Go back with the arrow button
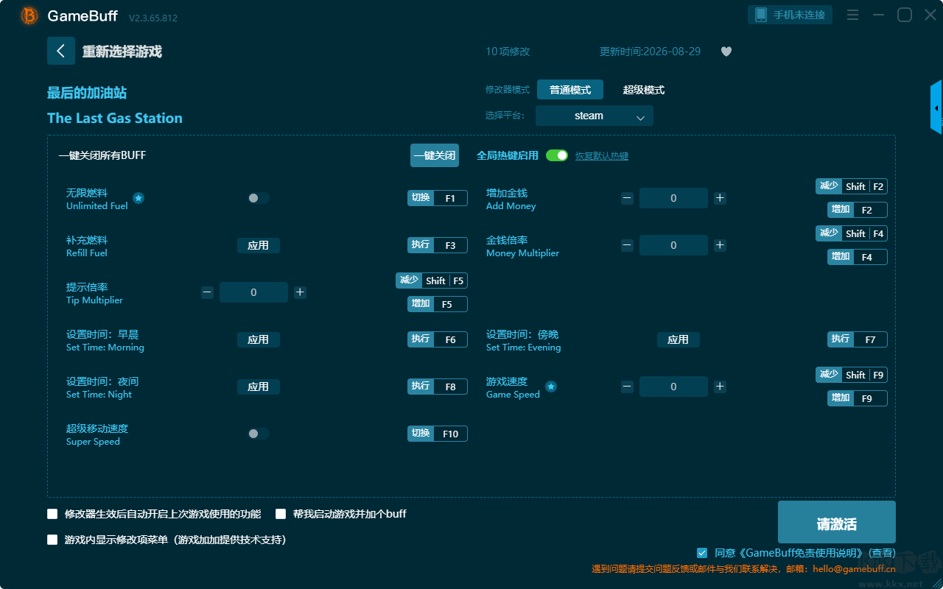 pyautogui.click(x=61, y=51)
